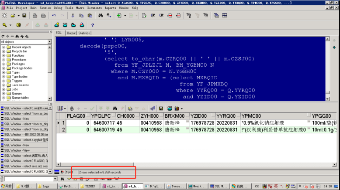Click the SQL editor vertical scrollbar down arrow
340x190 pixels.
pyautogui.click(x=327, y=99)
